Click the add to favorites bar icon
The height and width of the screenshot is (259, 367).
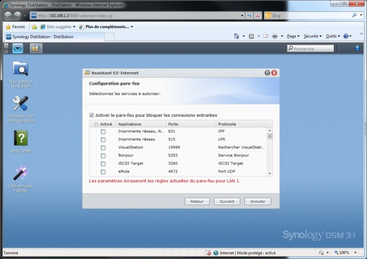coord(34,27)
